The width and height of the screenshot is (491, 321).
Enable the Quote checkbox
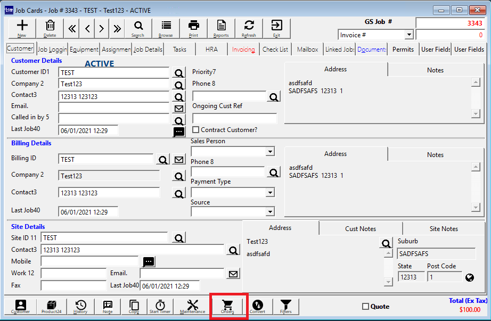(x=365, y=306)
